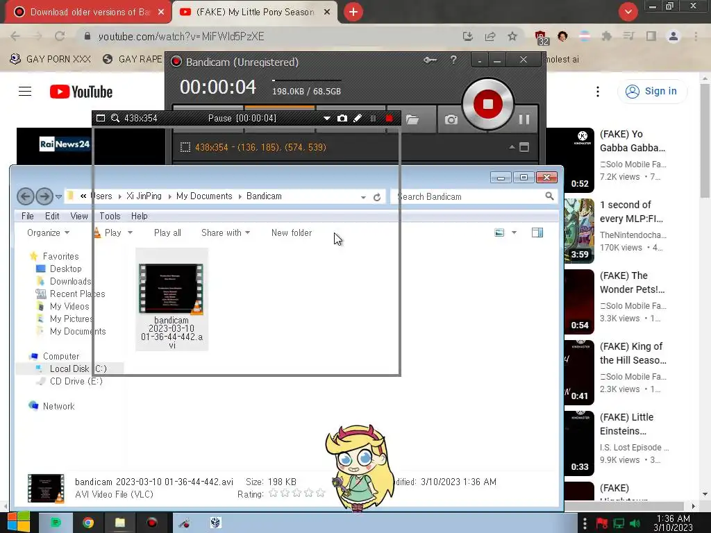Open the capture bar dropdown arrow
This screenshot has height=533, width=711.
[x=326, y=119]
